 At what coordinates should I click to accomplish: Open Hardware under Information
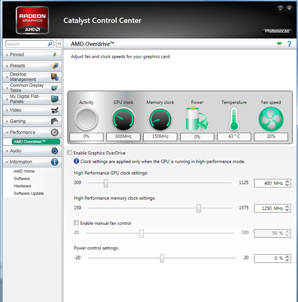coord(22,186)
